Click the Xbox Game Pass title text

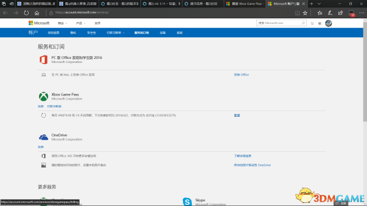click(x=65, y=94)
